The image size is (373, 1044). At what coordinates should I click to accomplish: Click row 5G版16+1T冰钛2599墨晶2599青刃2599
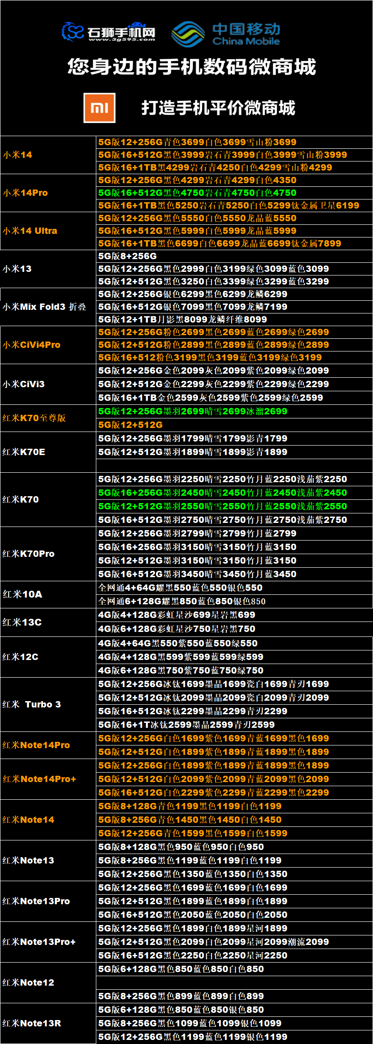234,725
